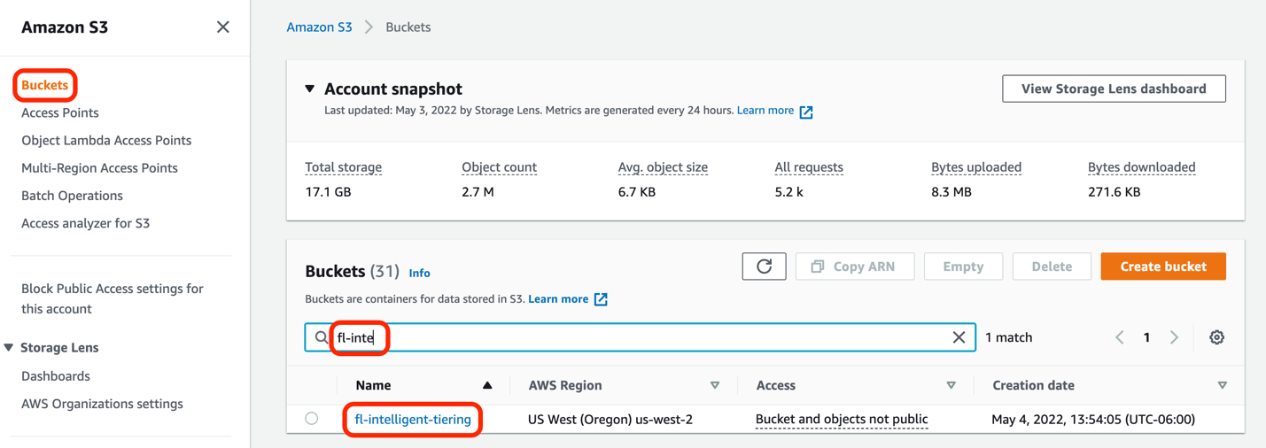Go to previous page of buckets

click(1120, 337)
